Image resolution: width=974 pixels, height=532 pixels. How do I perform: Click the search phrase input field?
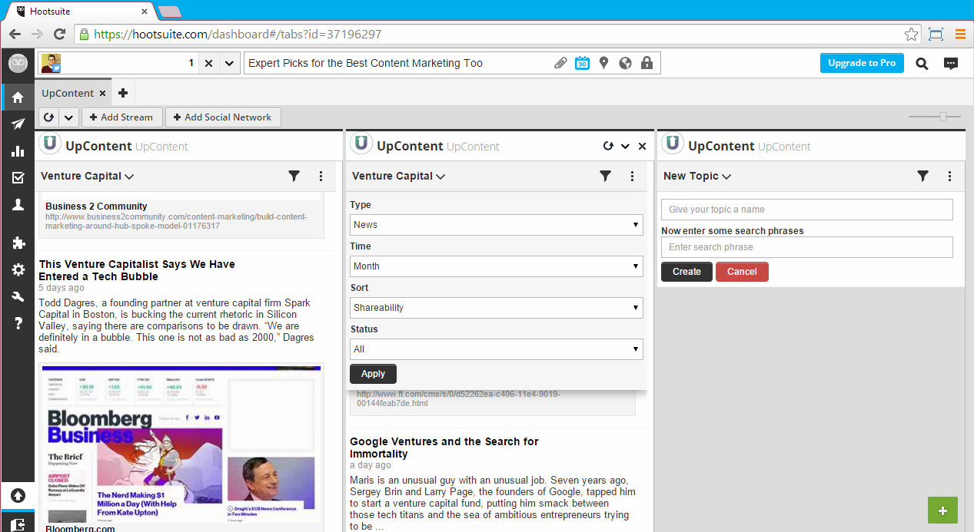point(807,247)
